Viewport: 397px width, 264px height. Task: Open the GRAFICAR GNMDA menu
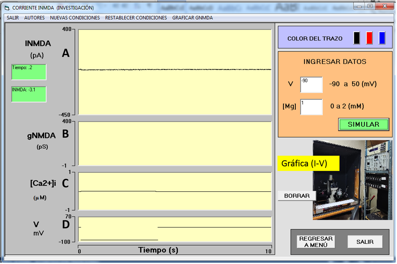[x=192, y=18]
